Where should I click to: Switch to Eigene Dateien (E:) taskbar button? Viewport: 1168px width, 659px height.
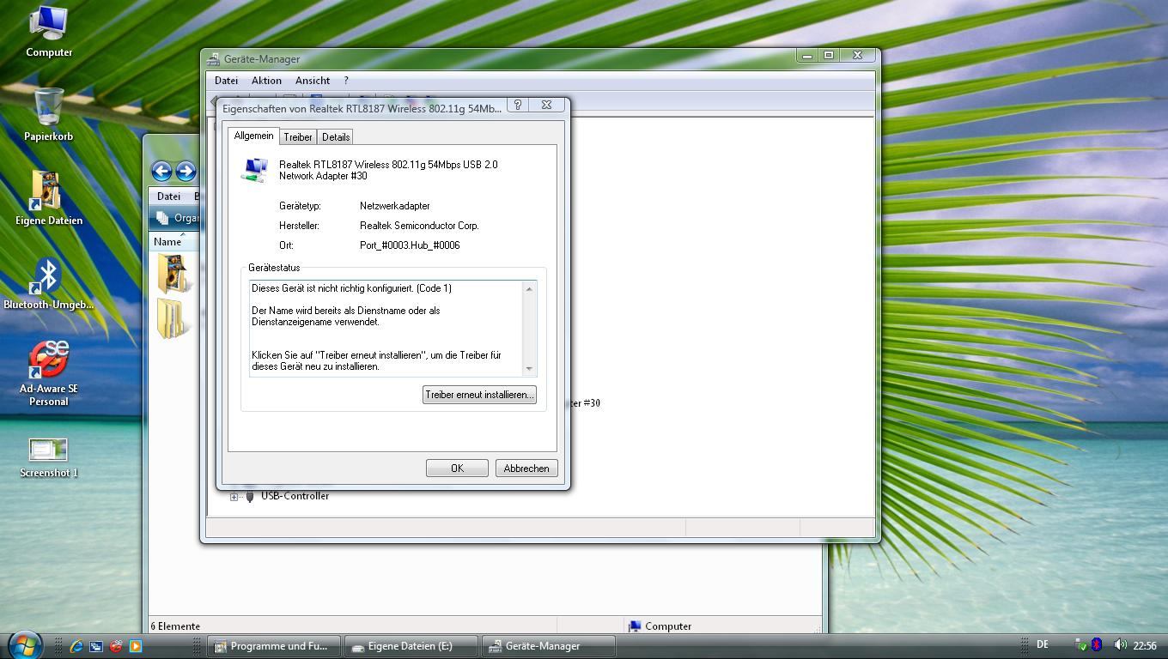coord(411,646)
